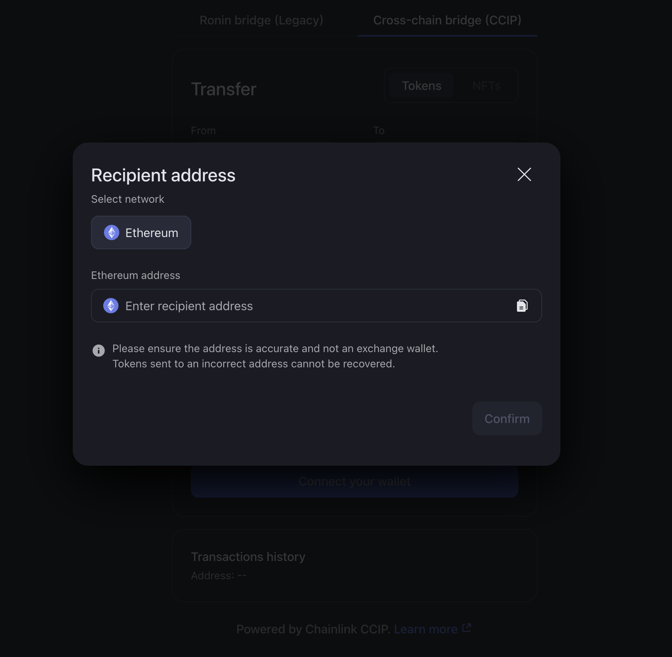The image size is (672, 657).
Task: Select the Ethereum network option
Action: pos(141,232)
